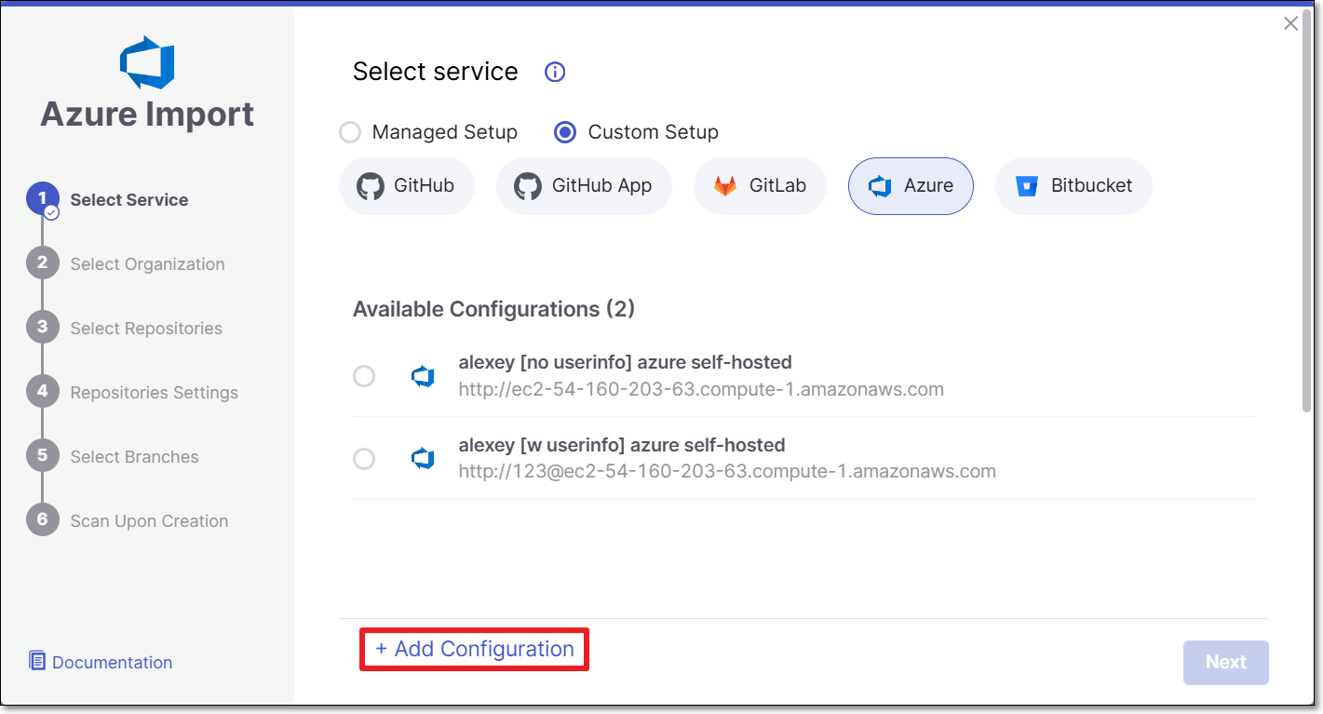Choose the GitHub service option
This screenshot has width=1323, height=714.
pos(407,186)
